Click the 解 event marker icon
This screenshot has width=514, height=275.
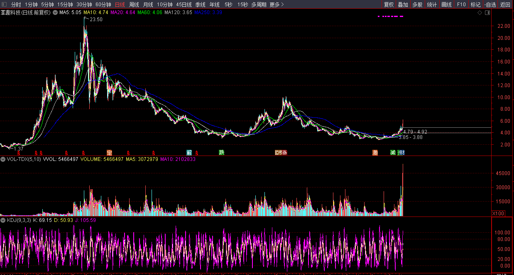189,153
